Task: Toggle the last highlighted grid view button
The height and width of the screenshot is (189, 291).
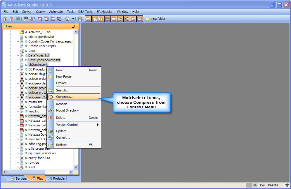Action: [x=140, y=19]
